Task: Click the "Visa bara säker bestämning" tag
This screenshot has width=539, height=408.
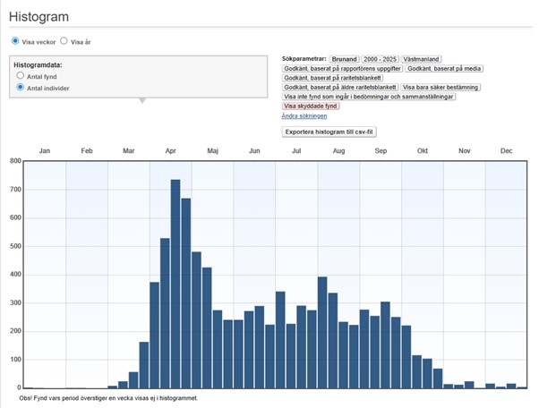Action: pos(441,87)
